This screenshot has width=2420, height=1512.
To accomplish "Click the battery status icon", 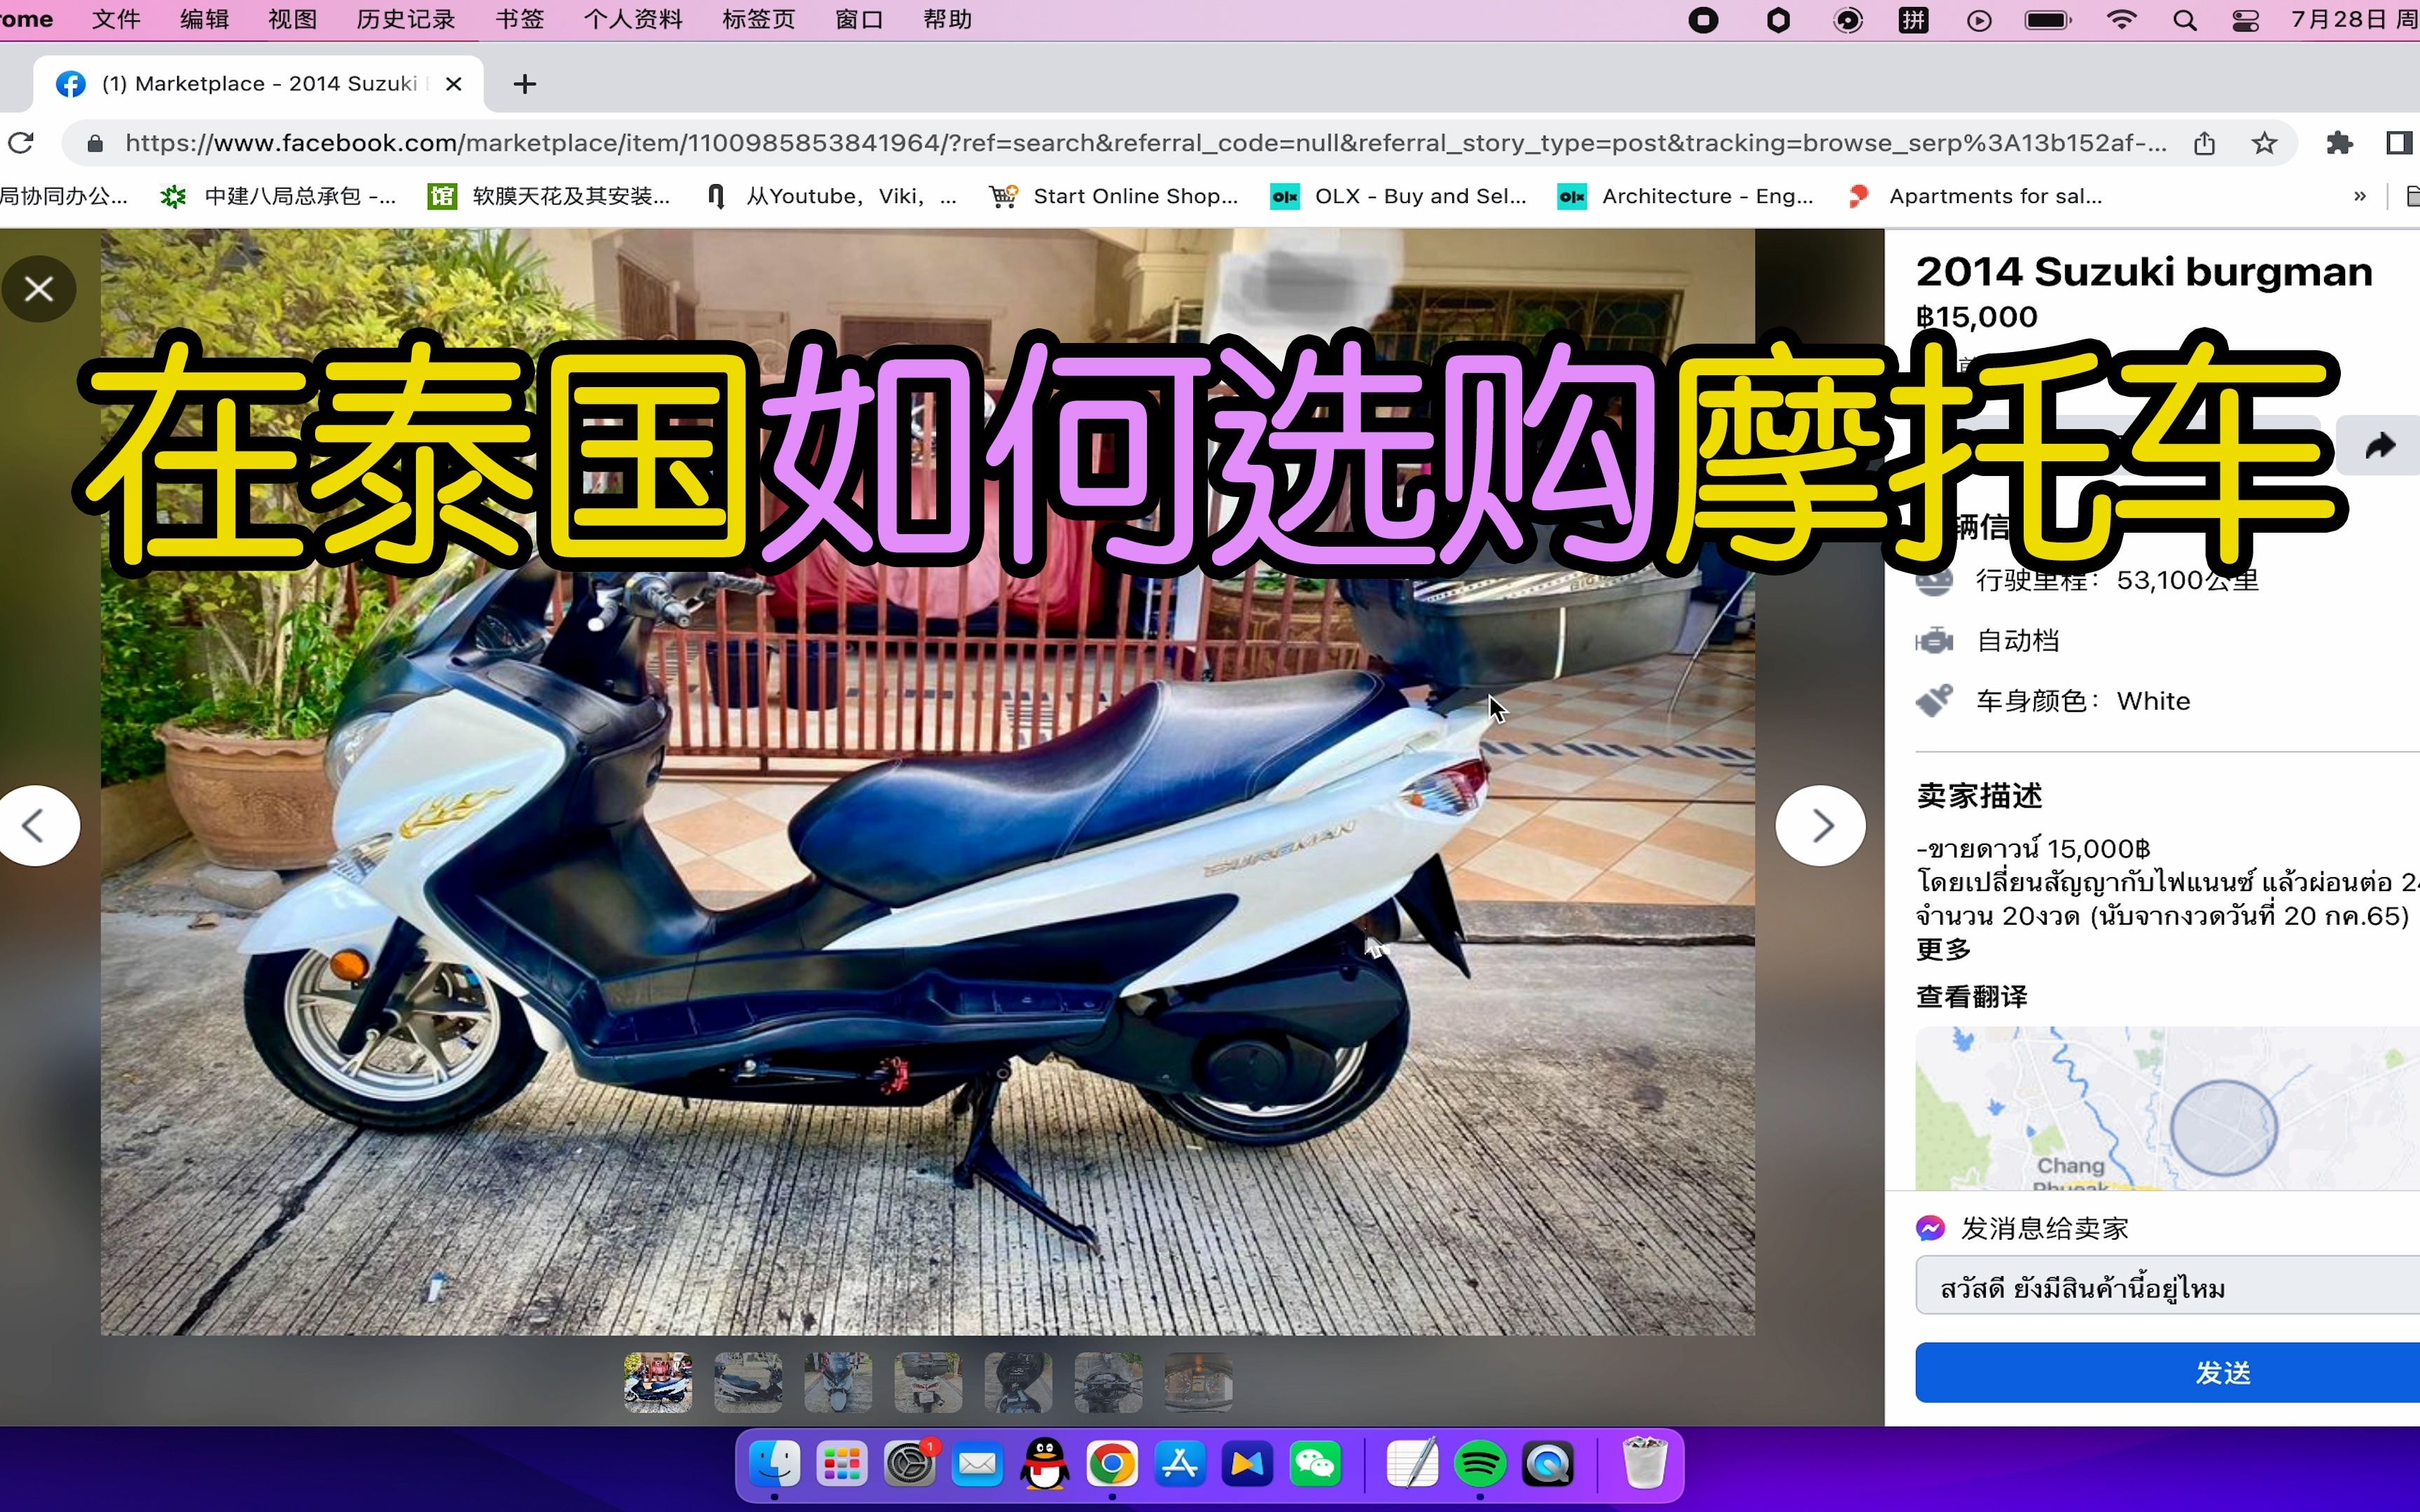I will click(2048, 20).
